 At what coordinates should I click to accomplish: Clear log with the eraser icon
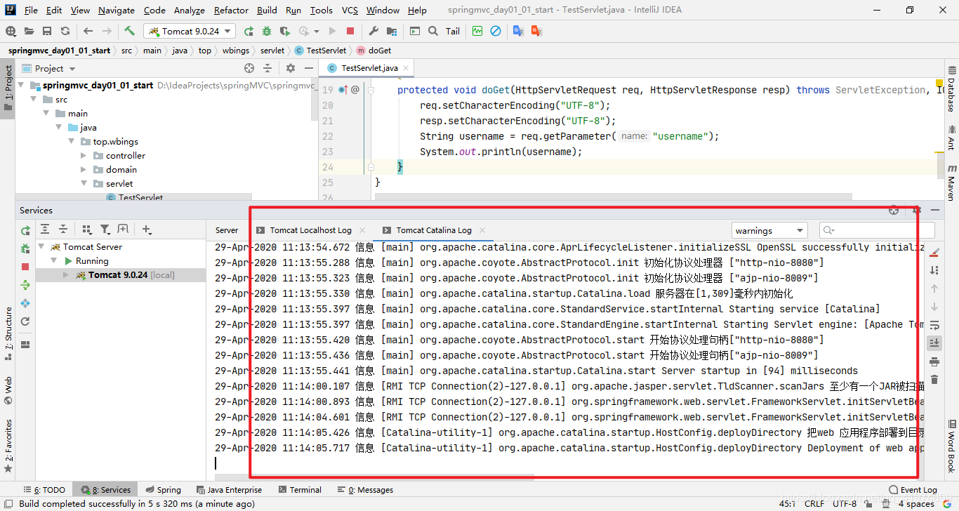pyautogui.click(x=934, y=252)
